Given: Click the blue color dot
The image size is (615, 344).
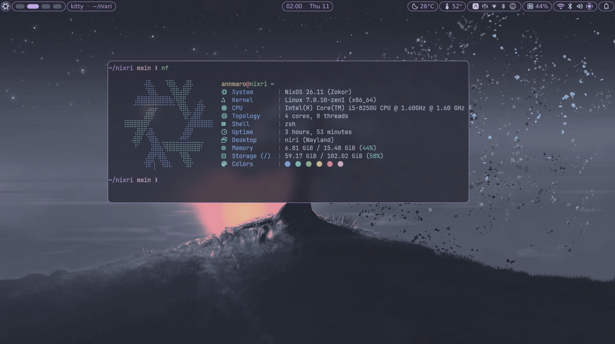Looking at the screenshot, I should pyautogui.click(x=288, y=164).
